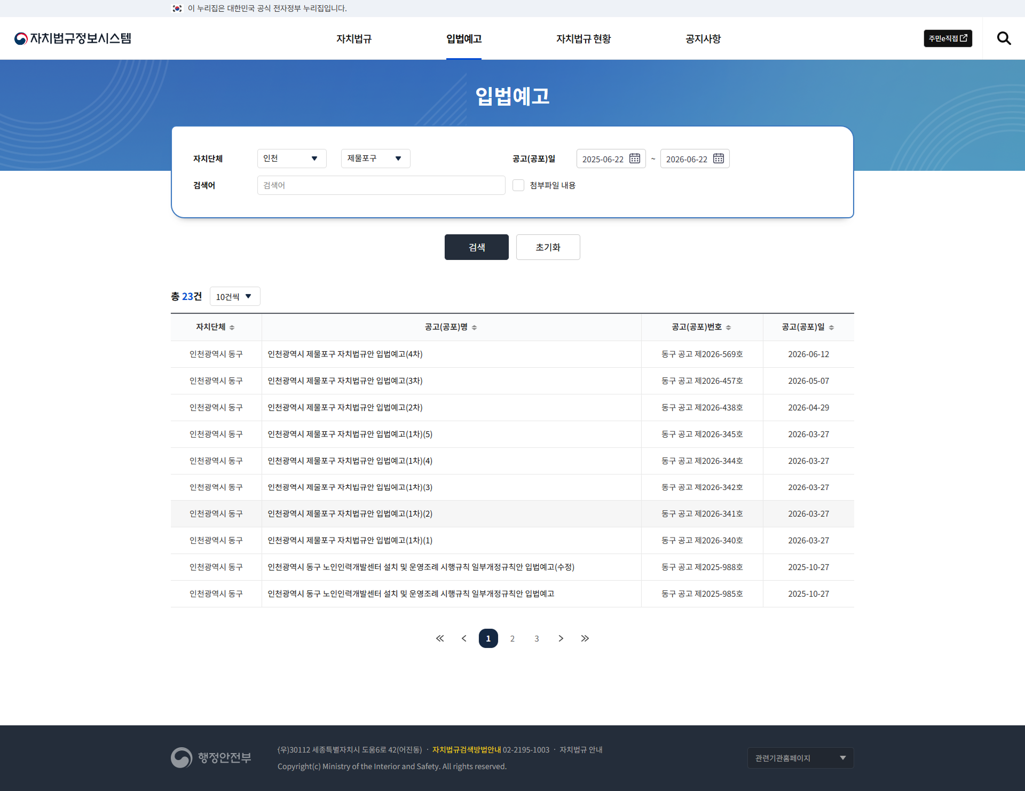Open 공지사항 menu
This screenshot has width=1025, height=791.
point(703,38)
